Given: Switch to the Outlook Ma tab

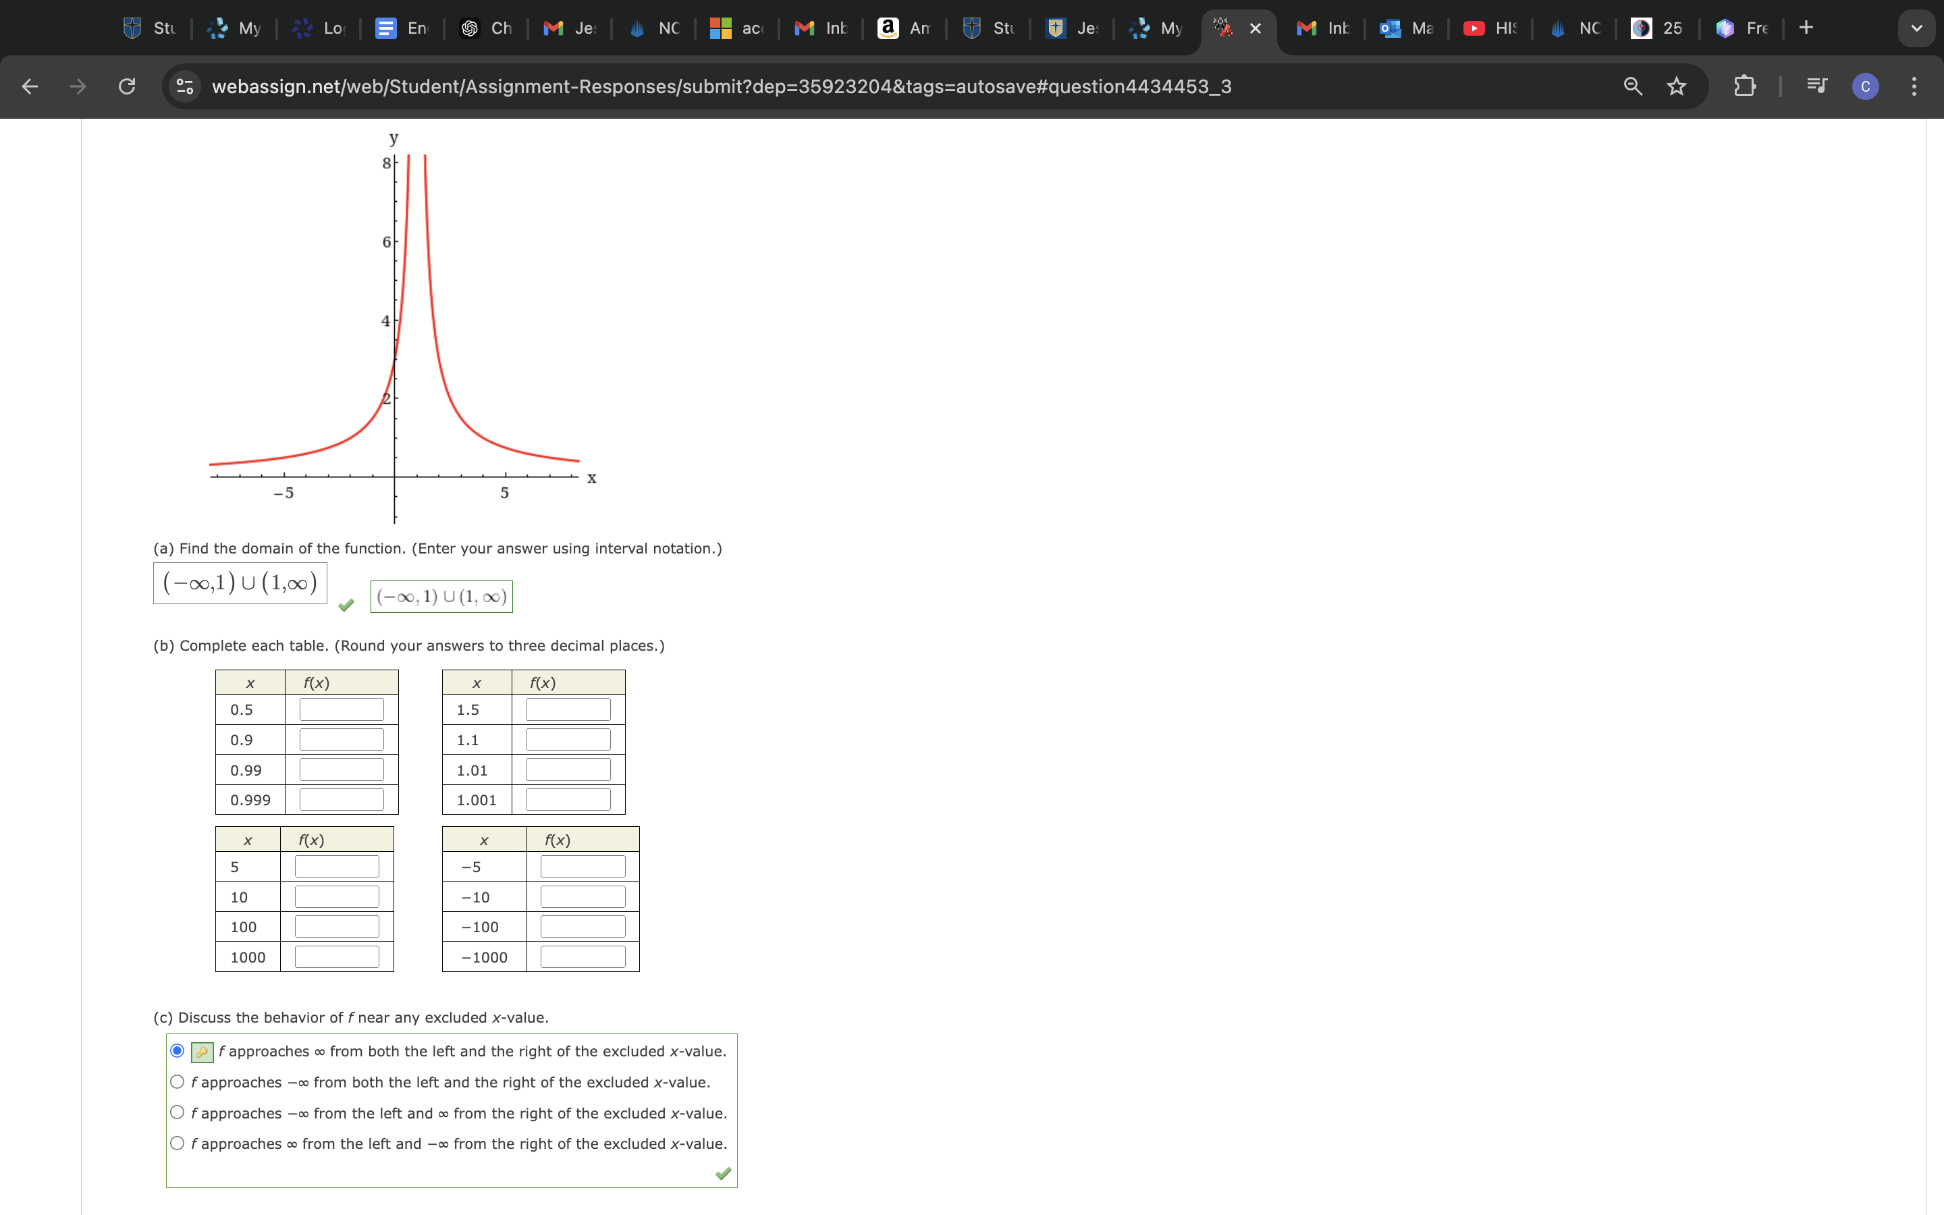Looking at the screenshot, I should 1406,28.
